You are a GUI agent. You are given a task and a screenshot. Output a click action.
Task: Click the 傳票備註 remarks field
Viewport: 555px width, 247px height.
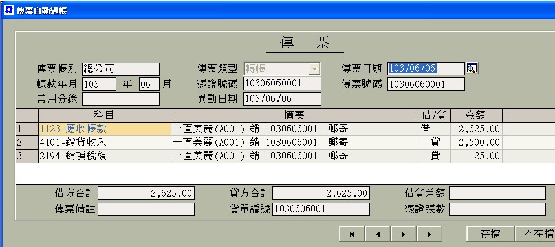[x=146, y=209]
